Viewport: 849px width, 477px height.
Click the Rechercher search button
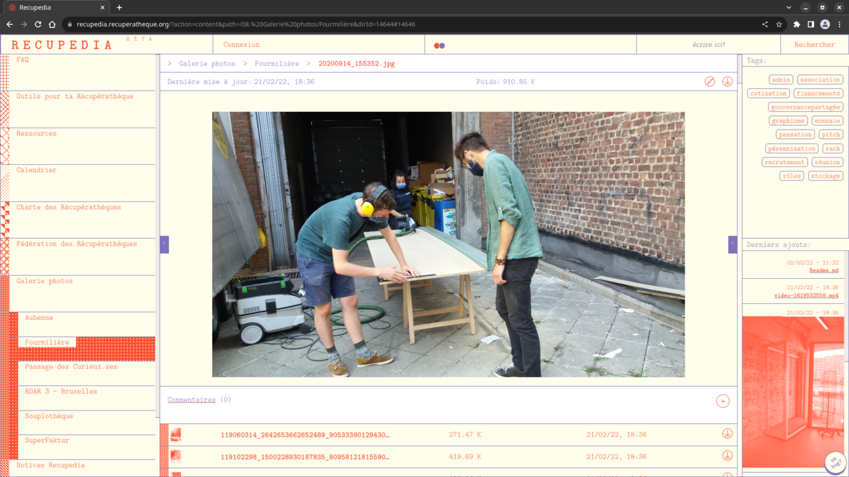point(814,45)
